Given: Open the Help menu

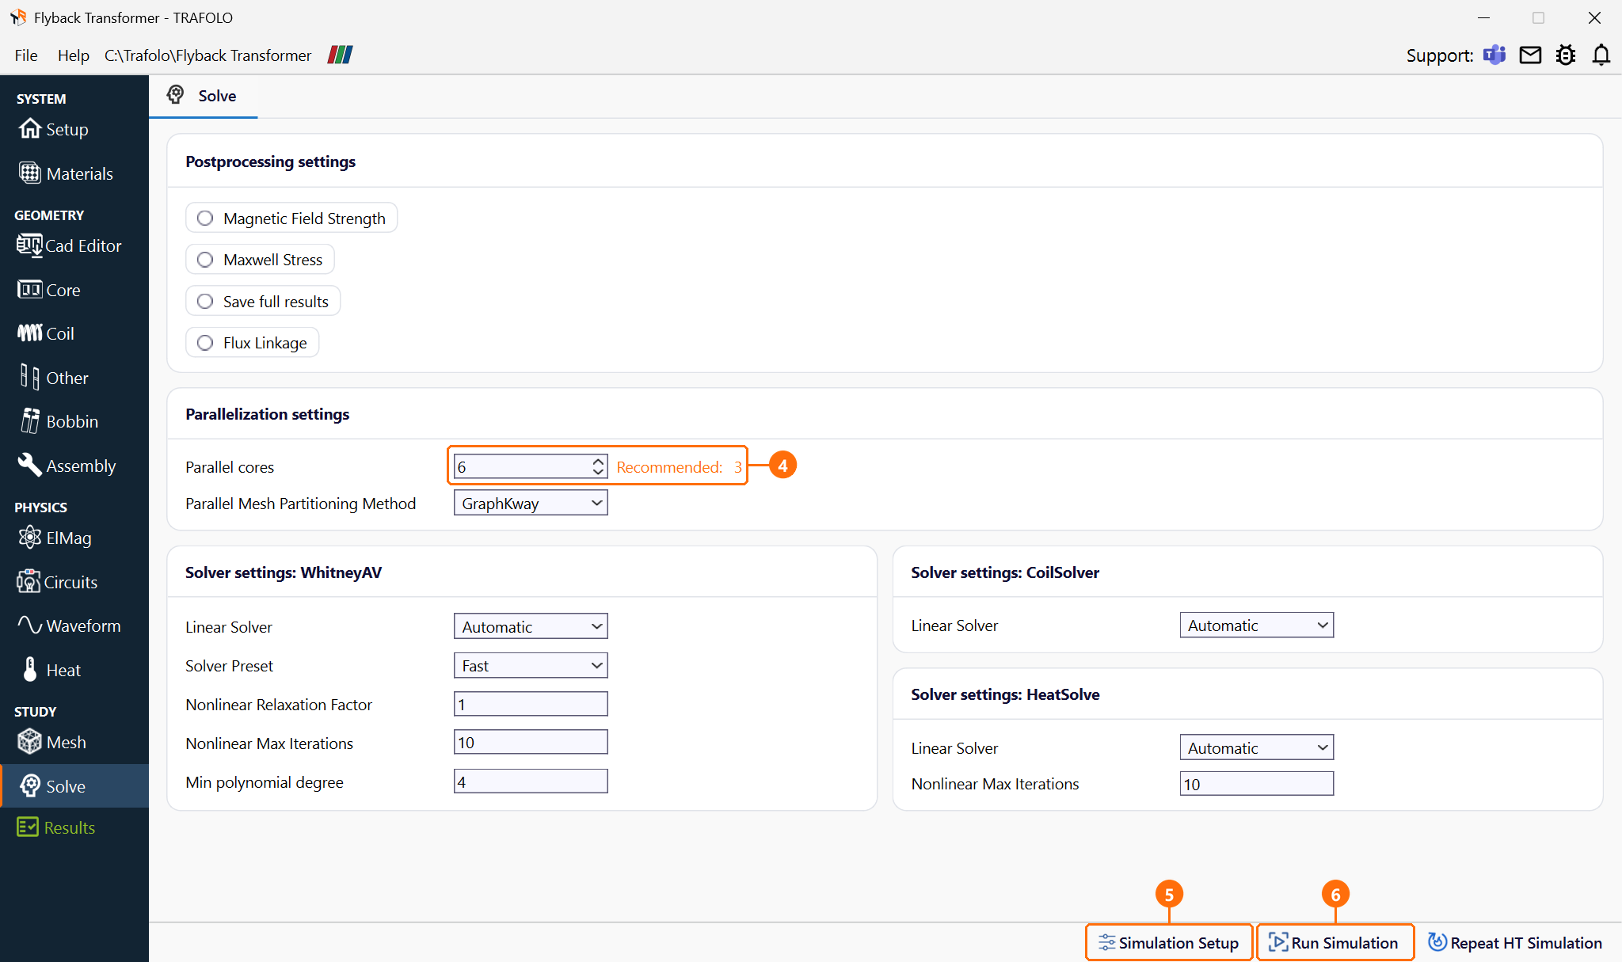Looking at the screenshot, I should 73,55.
